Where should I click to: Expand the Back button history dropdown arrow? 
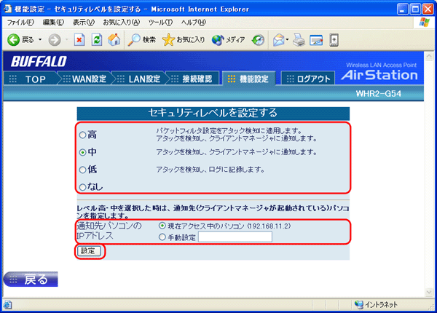point(40,40)
